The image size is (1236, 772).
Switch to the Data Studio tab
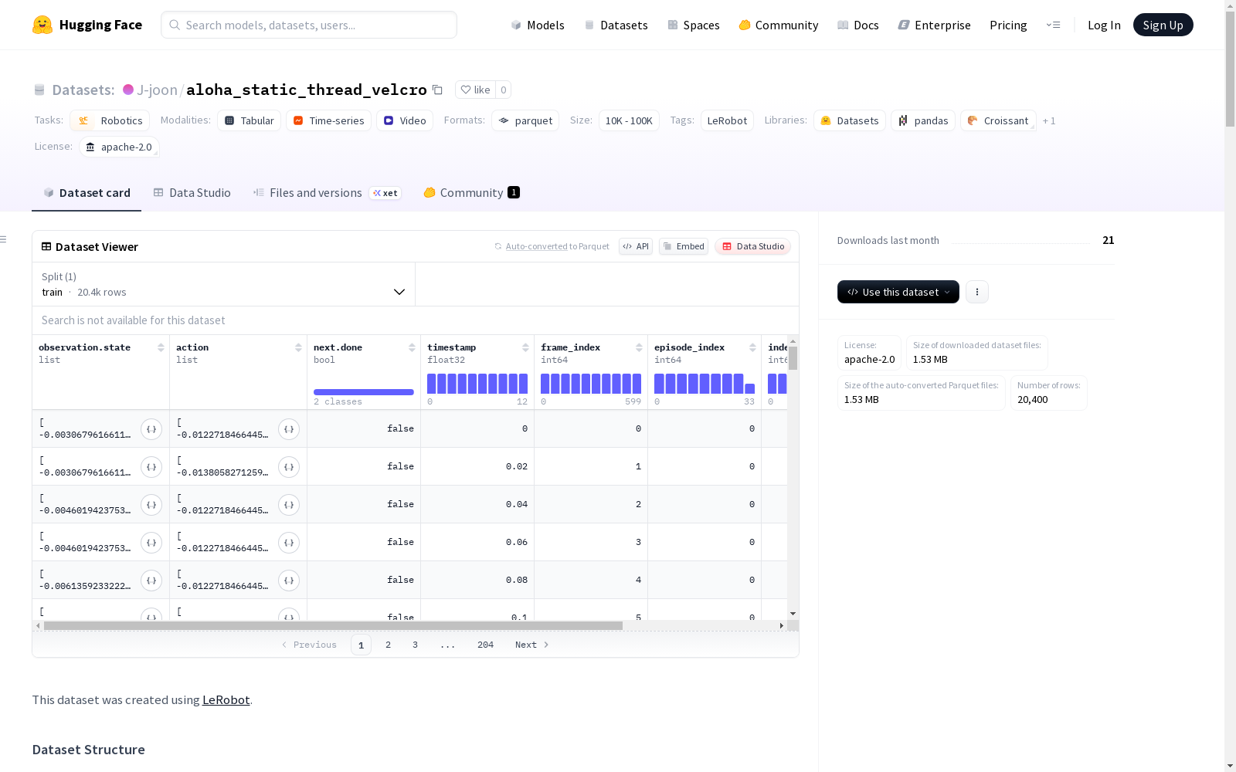click(x=192, y=193)
